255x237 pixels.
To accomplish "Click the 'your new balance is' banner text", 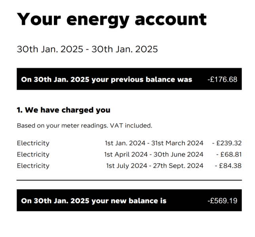I will [129, 201].
